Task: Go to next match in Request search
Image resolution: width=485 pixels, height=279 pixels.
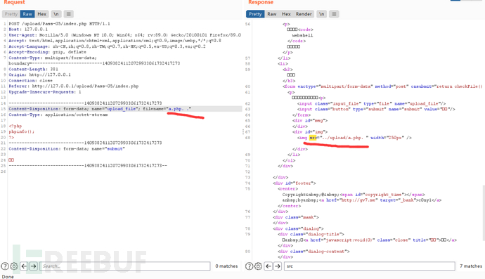Action: click(33, 266)
